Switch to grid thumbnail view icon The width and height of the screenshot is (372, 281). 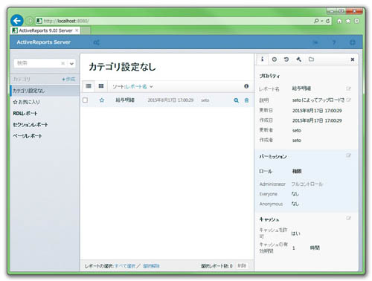point(101,86)
